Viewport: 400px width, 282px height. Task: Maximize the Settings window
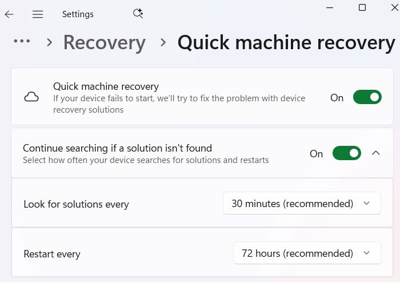pyautogui.click(x=362, y=7)
